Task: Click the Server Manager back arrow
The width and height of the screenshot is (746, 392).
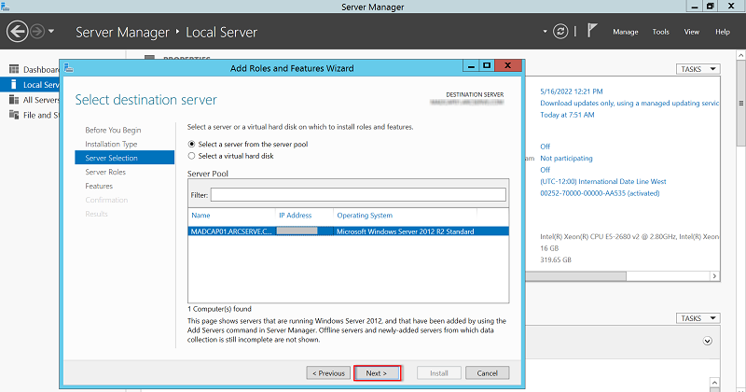Action: click(x=18, y=32)
